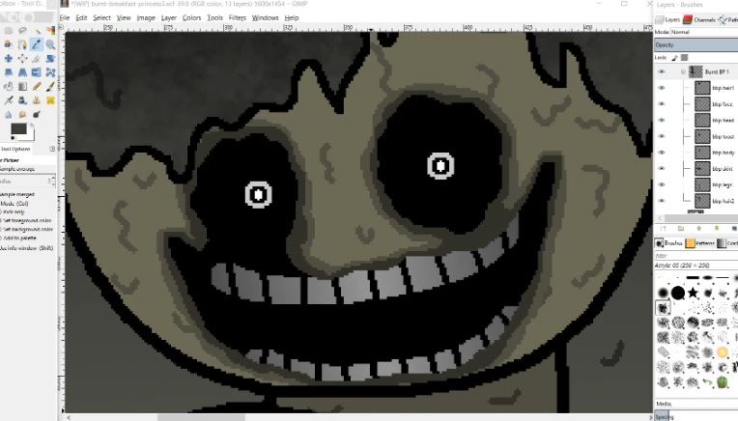Select the Blur/Sharpen droplet tool
Image resolution: width=738 pixels, height=421 pixels.
pyautogui.click(x=9, y=114)
